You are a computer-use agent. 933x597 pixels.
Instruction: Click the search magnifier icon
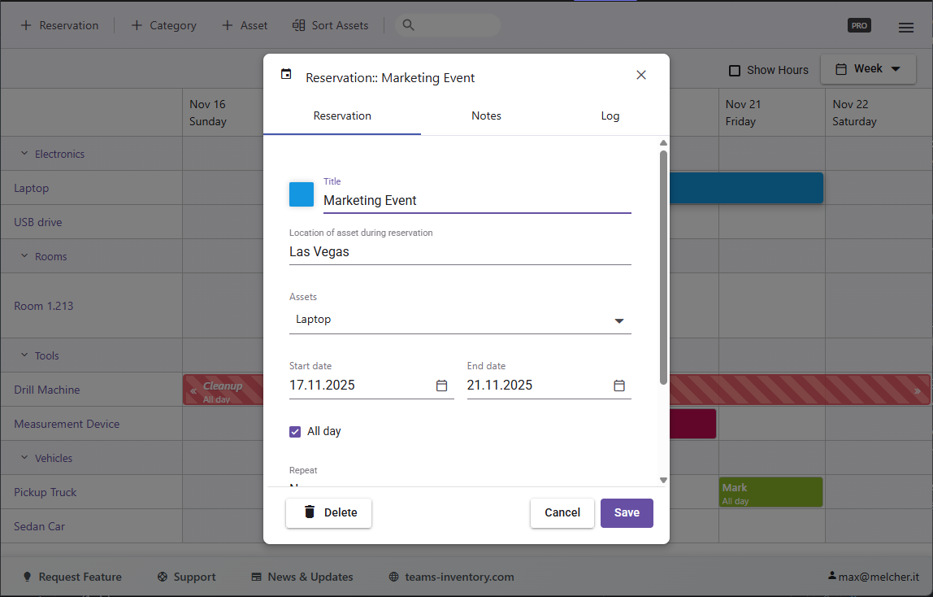(x=409, y=25)
